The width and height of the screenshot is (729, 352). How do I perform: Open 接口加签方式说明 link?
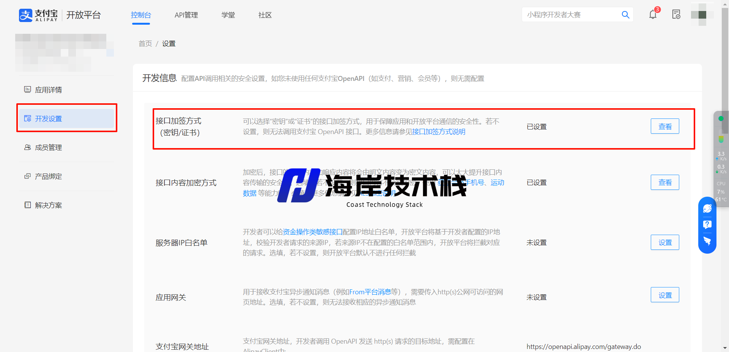click(439, 132)
